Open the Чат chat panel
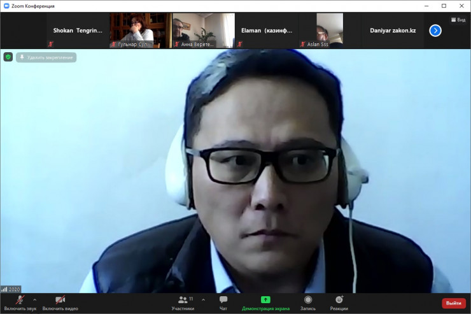 coord(223,300)
